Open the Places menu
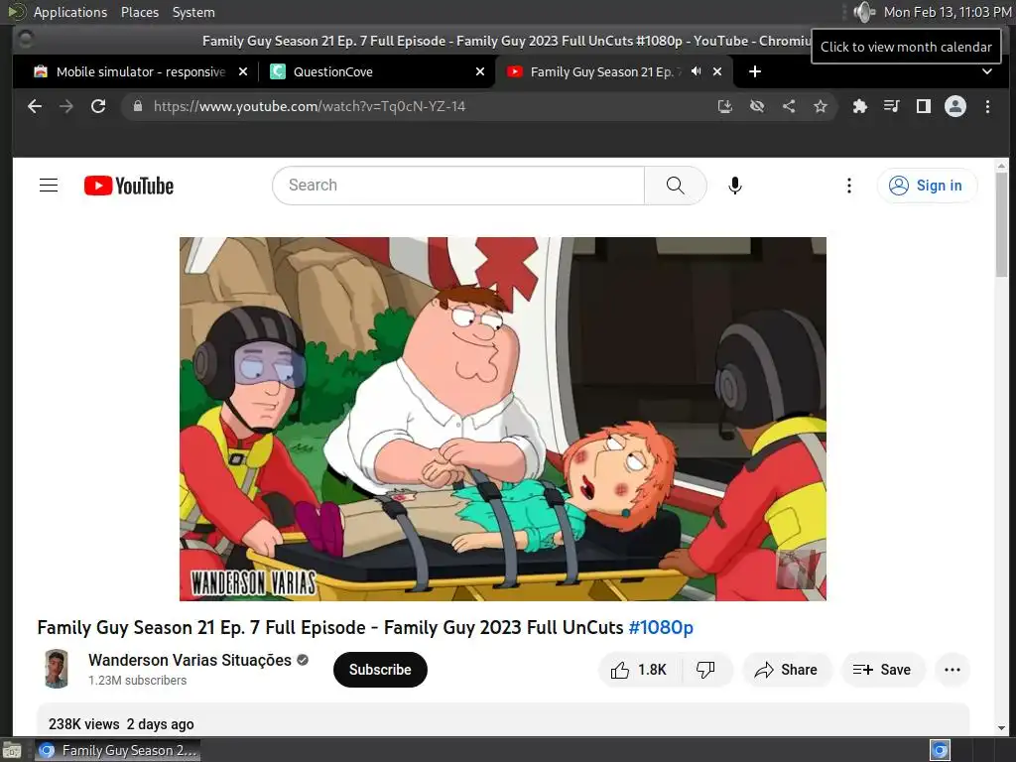This screenshot has width=1016, height=762. pos(139,12)
